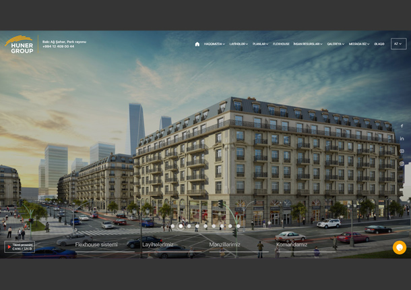The image size is (411, 290).
Task: Click the Komandamız link
Action: click(x=292, y=244)
